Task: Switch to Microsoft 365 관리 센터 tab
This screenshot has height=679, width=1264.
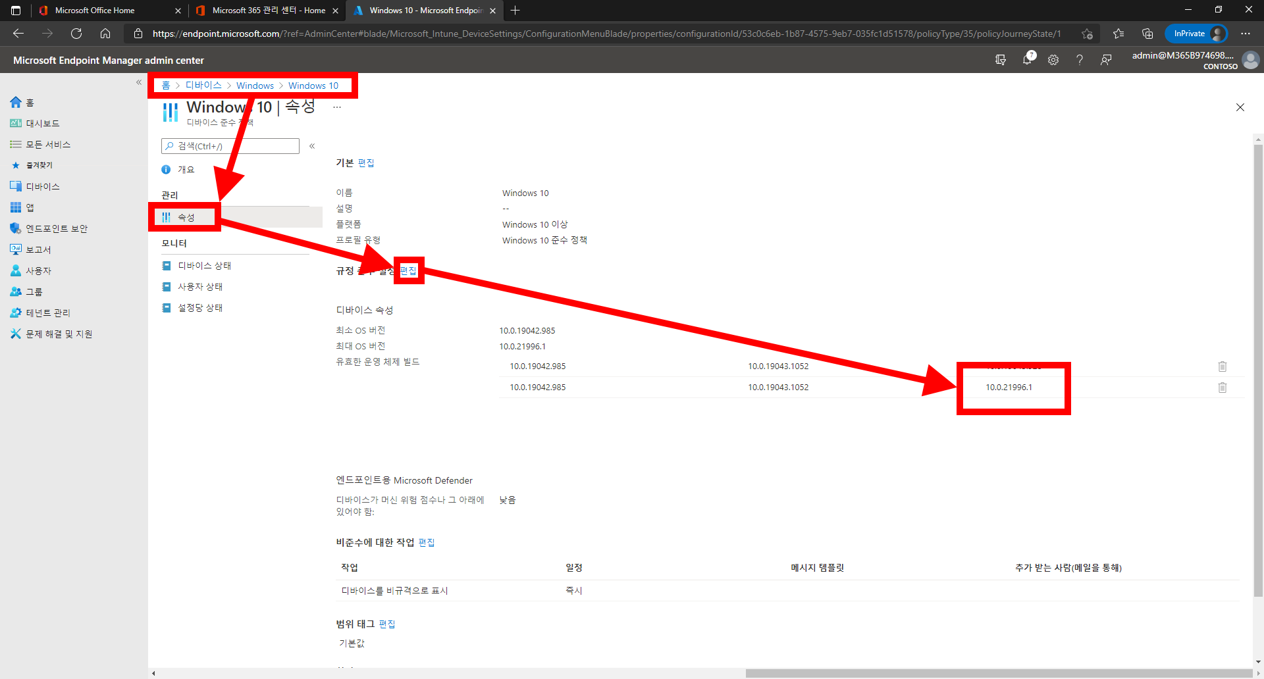Action: tap(269, 11)
